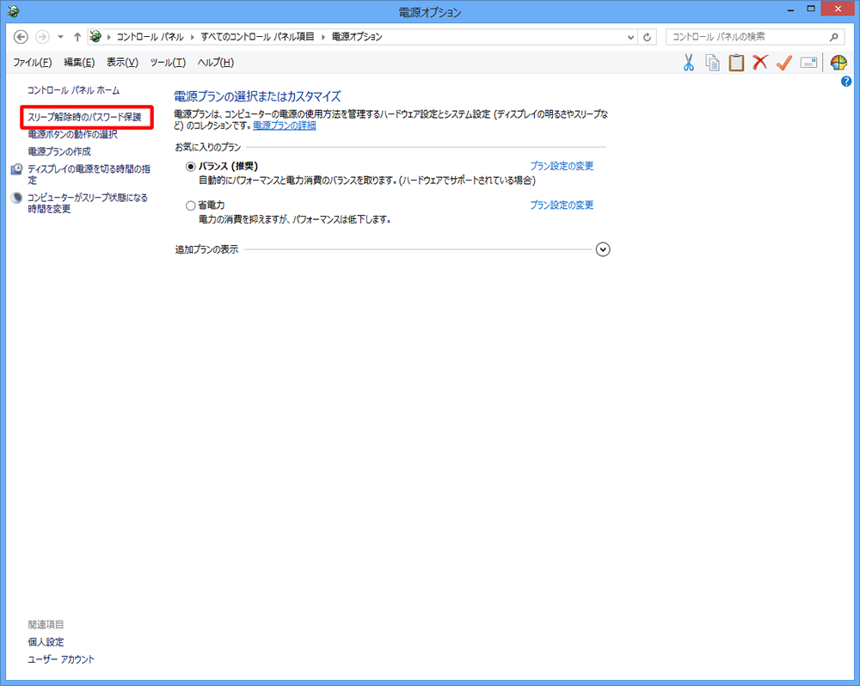The image size is (860, 686).
Task: Click the Copy icon in toolbar
Action: tap(712, 63)
